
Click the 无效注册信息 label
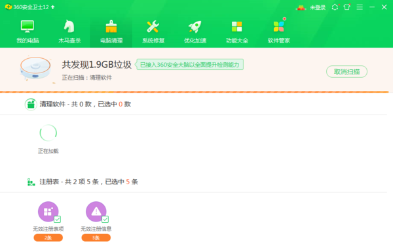(x=96, y=229)
